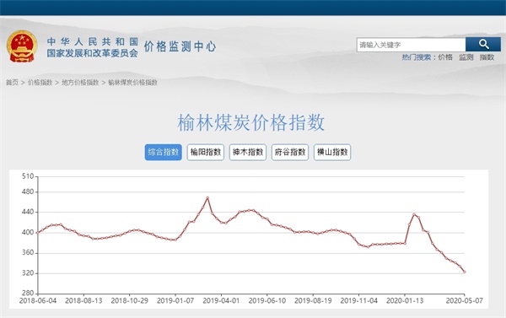Click hot search keyword 指数
This screenshot has width=506, height=318.
(x=487, y=57)
